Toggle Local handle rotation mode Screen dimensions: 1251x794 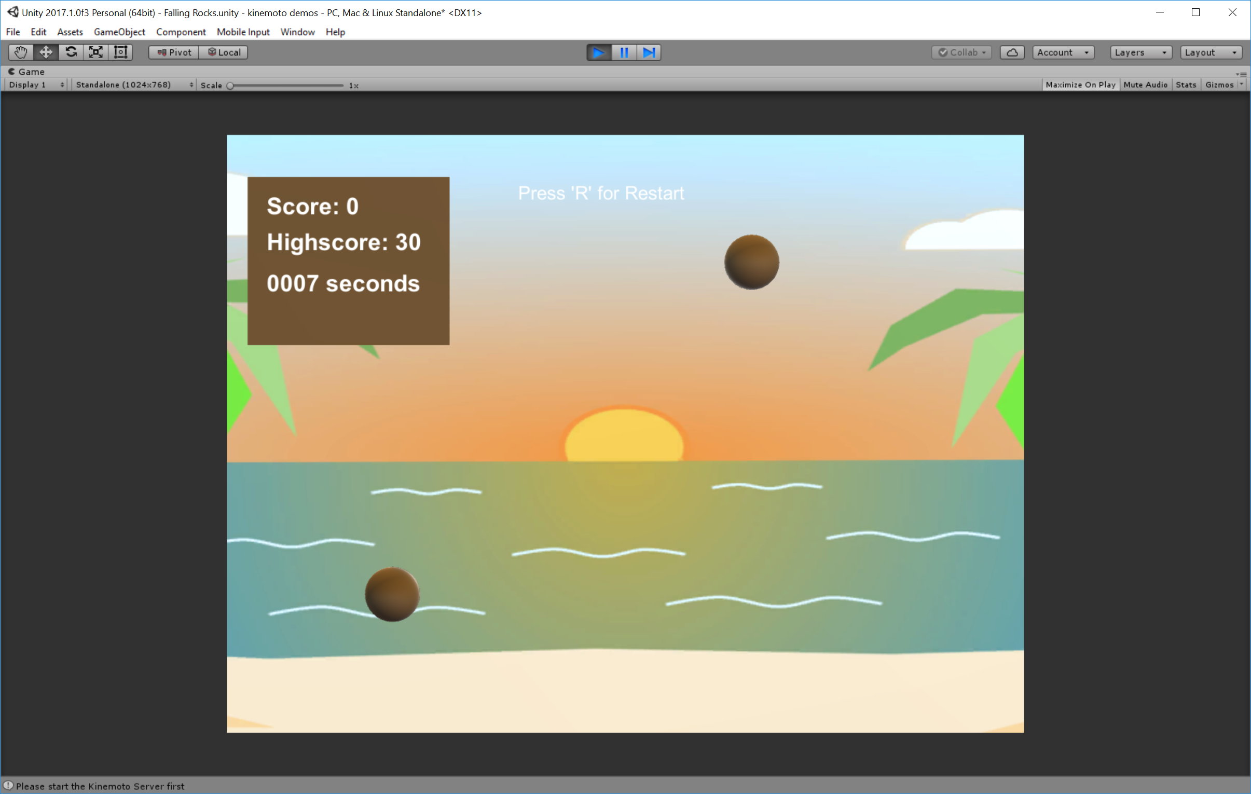224,52
